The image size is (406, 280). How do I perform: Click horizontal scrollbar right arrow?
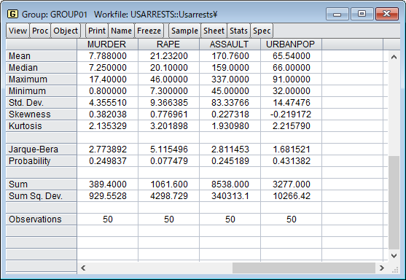[x=382, y=268]
